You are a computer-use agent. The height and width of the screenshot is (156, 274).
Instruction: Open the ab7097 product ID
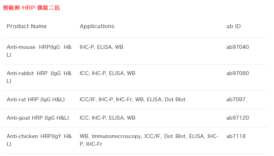(x=236, y=100)
